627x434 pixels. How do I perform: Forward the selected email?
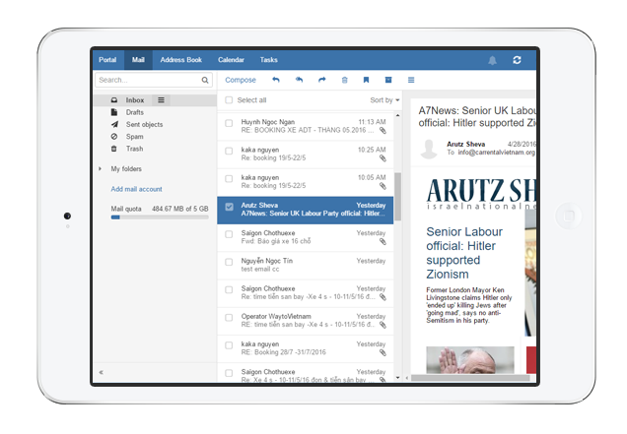322,80
